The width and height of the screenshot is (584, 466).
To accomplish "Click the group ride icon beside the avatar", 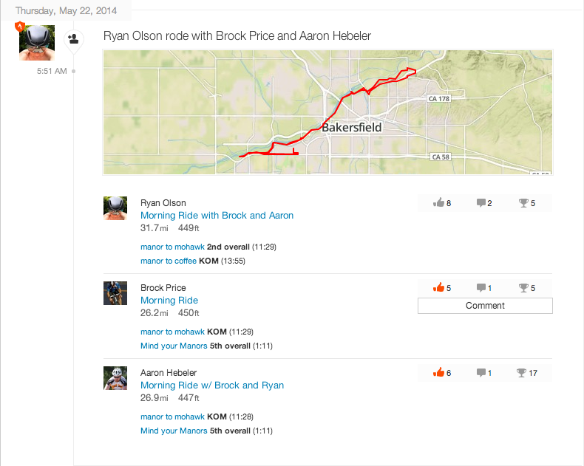I will pos(73,38).
